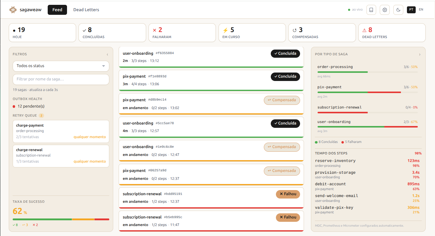The width and height of the screenshot is (435, 236).
Task: Open the documentation book icon
Action: (371, 10)
